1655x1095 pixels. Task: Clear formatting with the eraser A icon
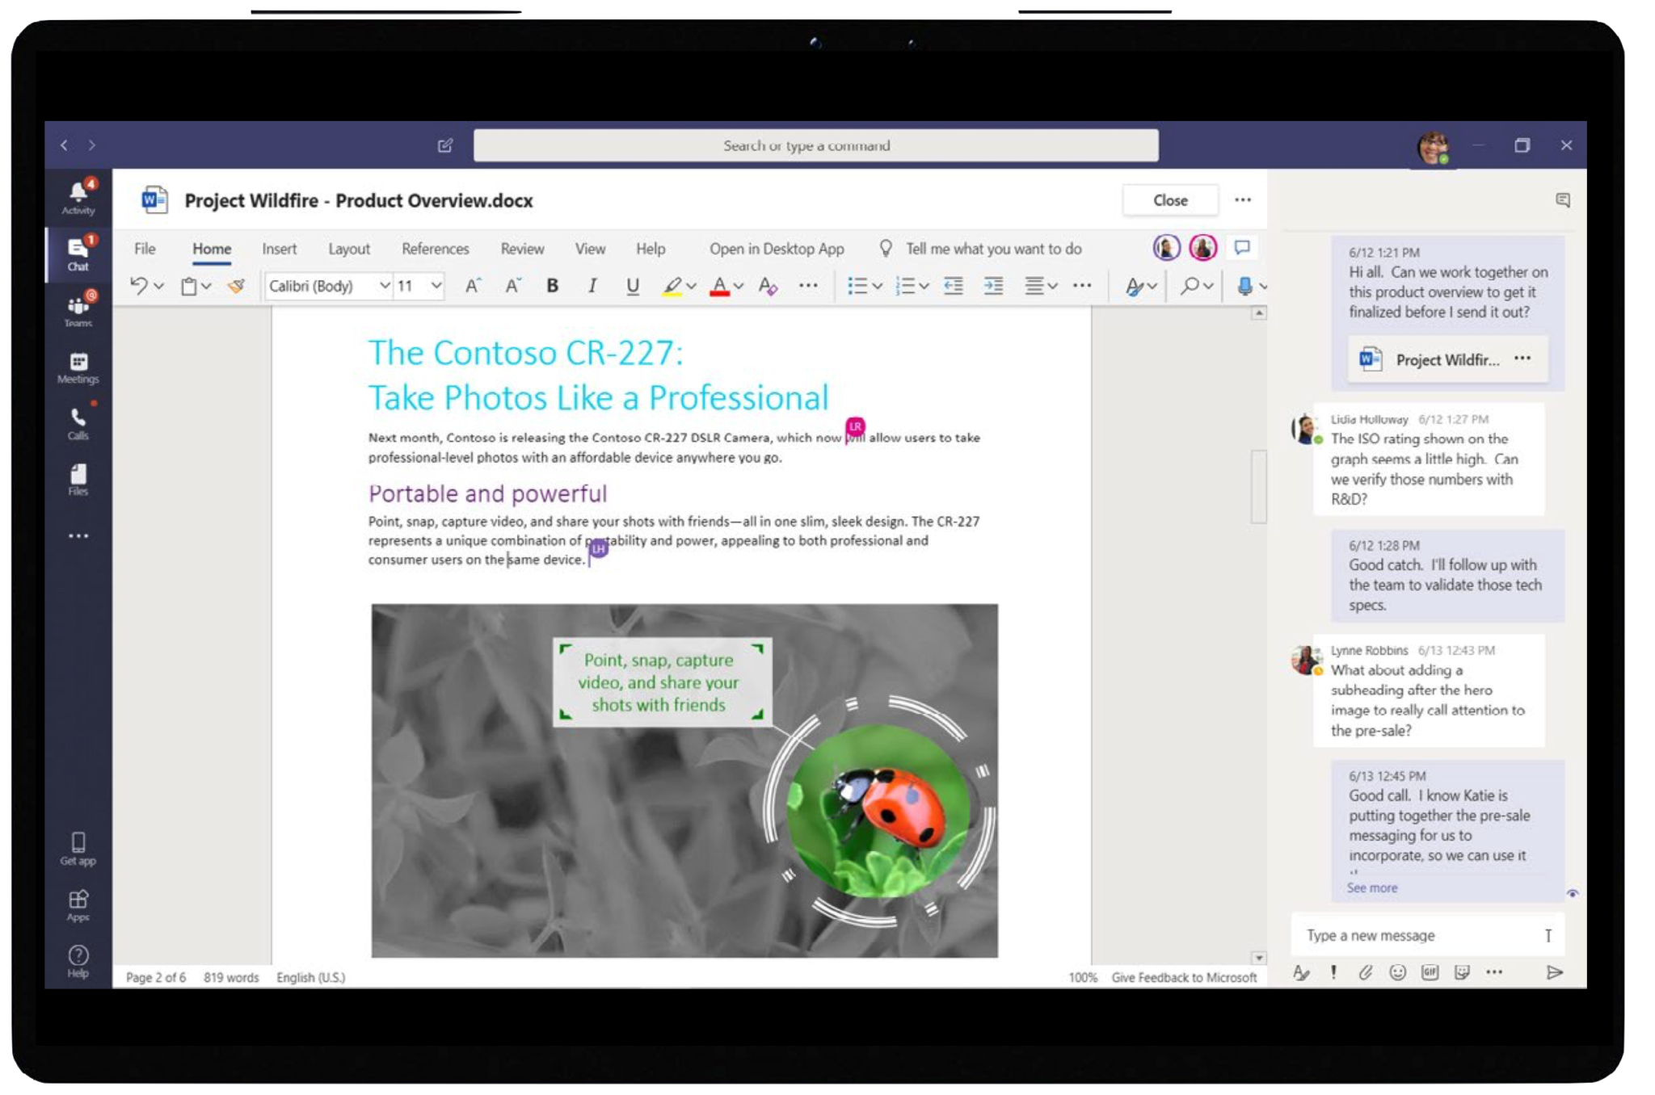coord(768,286)
